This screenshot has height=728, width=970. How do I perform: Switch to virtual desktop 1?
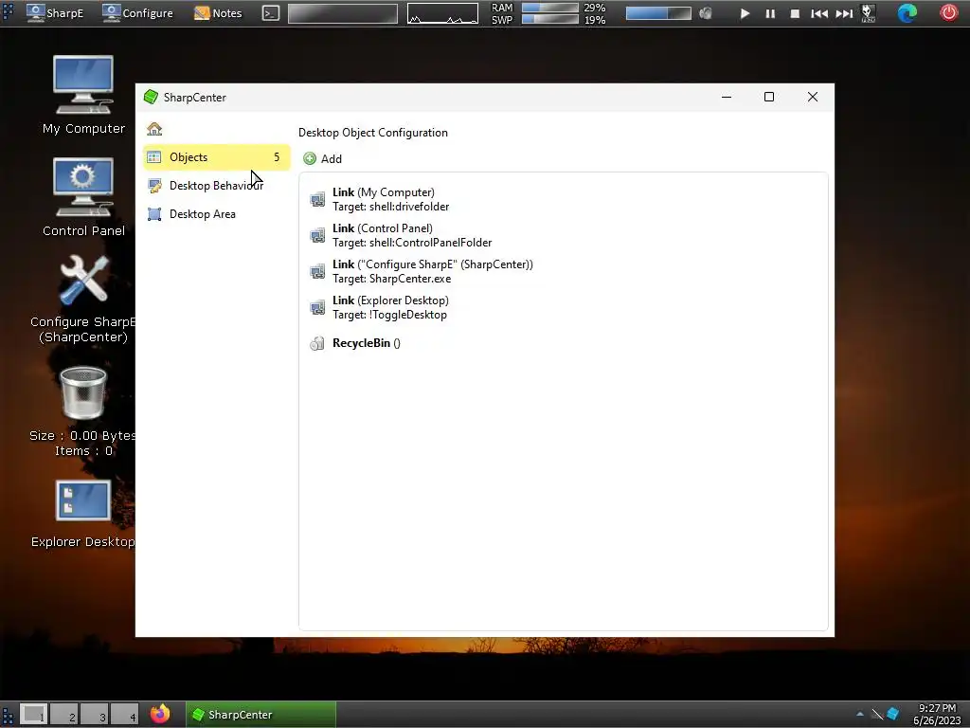click(x=33, y=715)
